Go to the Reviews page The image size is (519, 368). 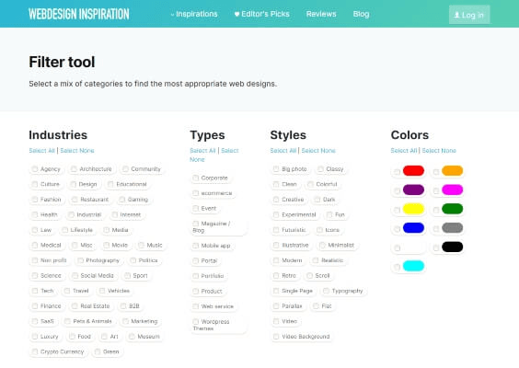point(321,14)
